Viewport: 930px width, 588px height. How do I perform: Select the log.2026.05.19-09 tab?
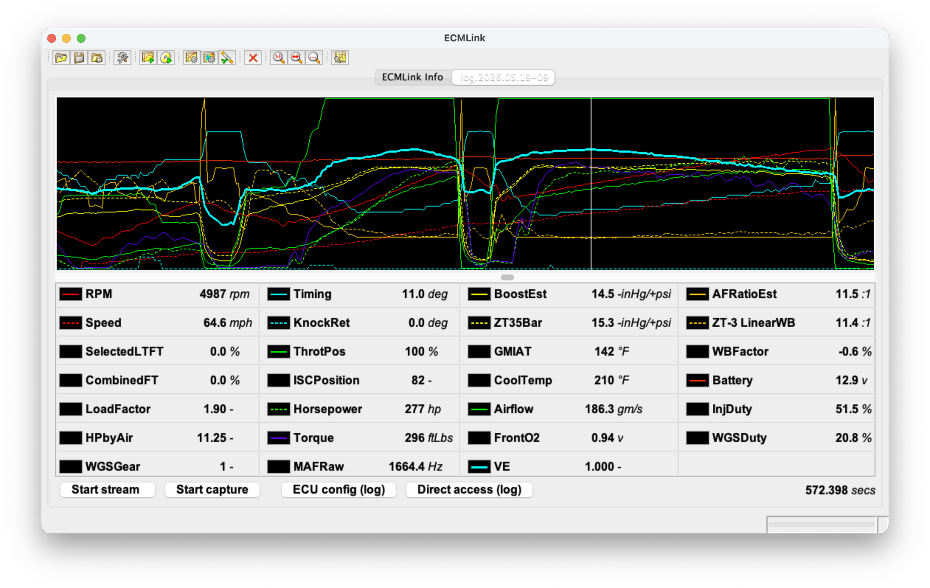[504, 78]
